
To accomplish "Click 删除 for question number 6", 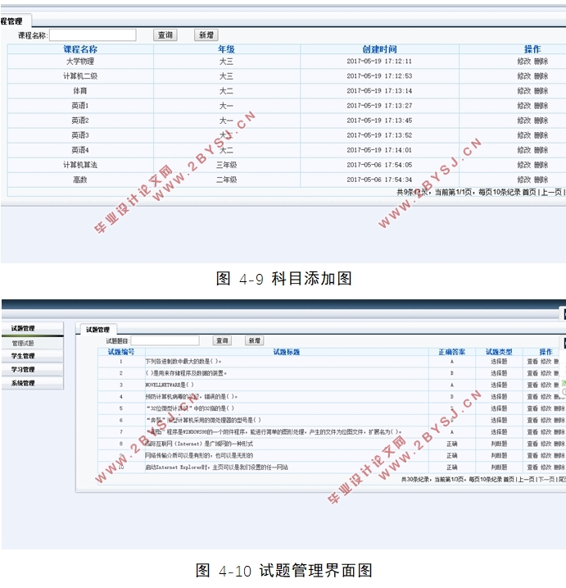I will click(559, 421).
